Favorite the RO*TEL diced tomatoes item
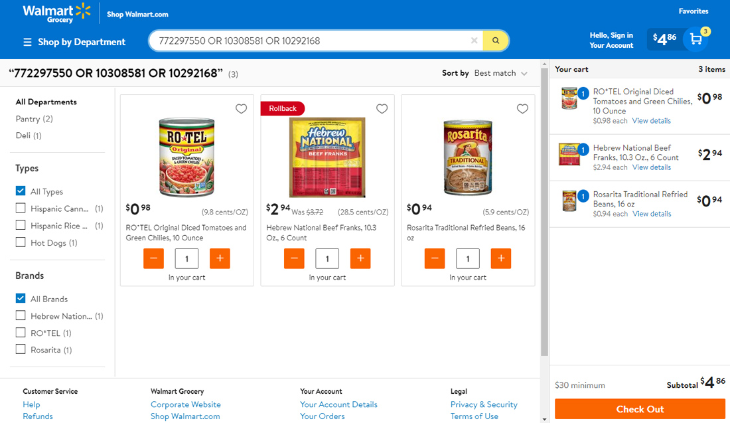This screenshot has width=730, height=423. point(241,109)
